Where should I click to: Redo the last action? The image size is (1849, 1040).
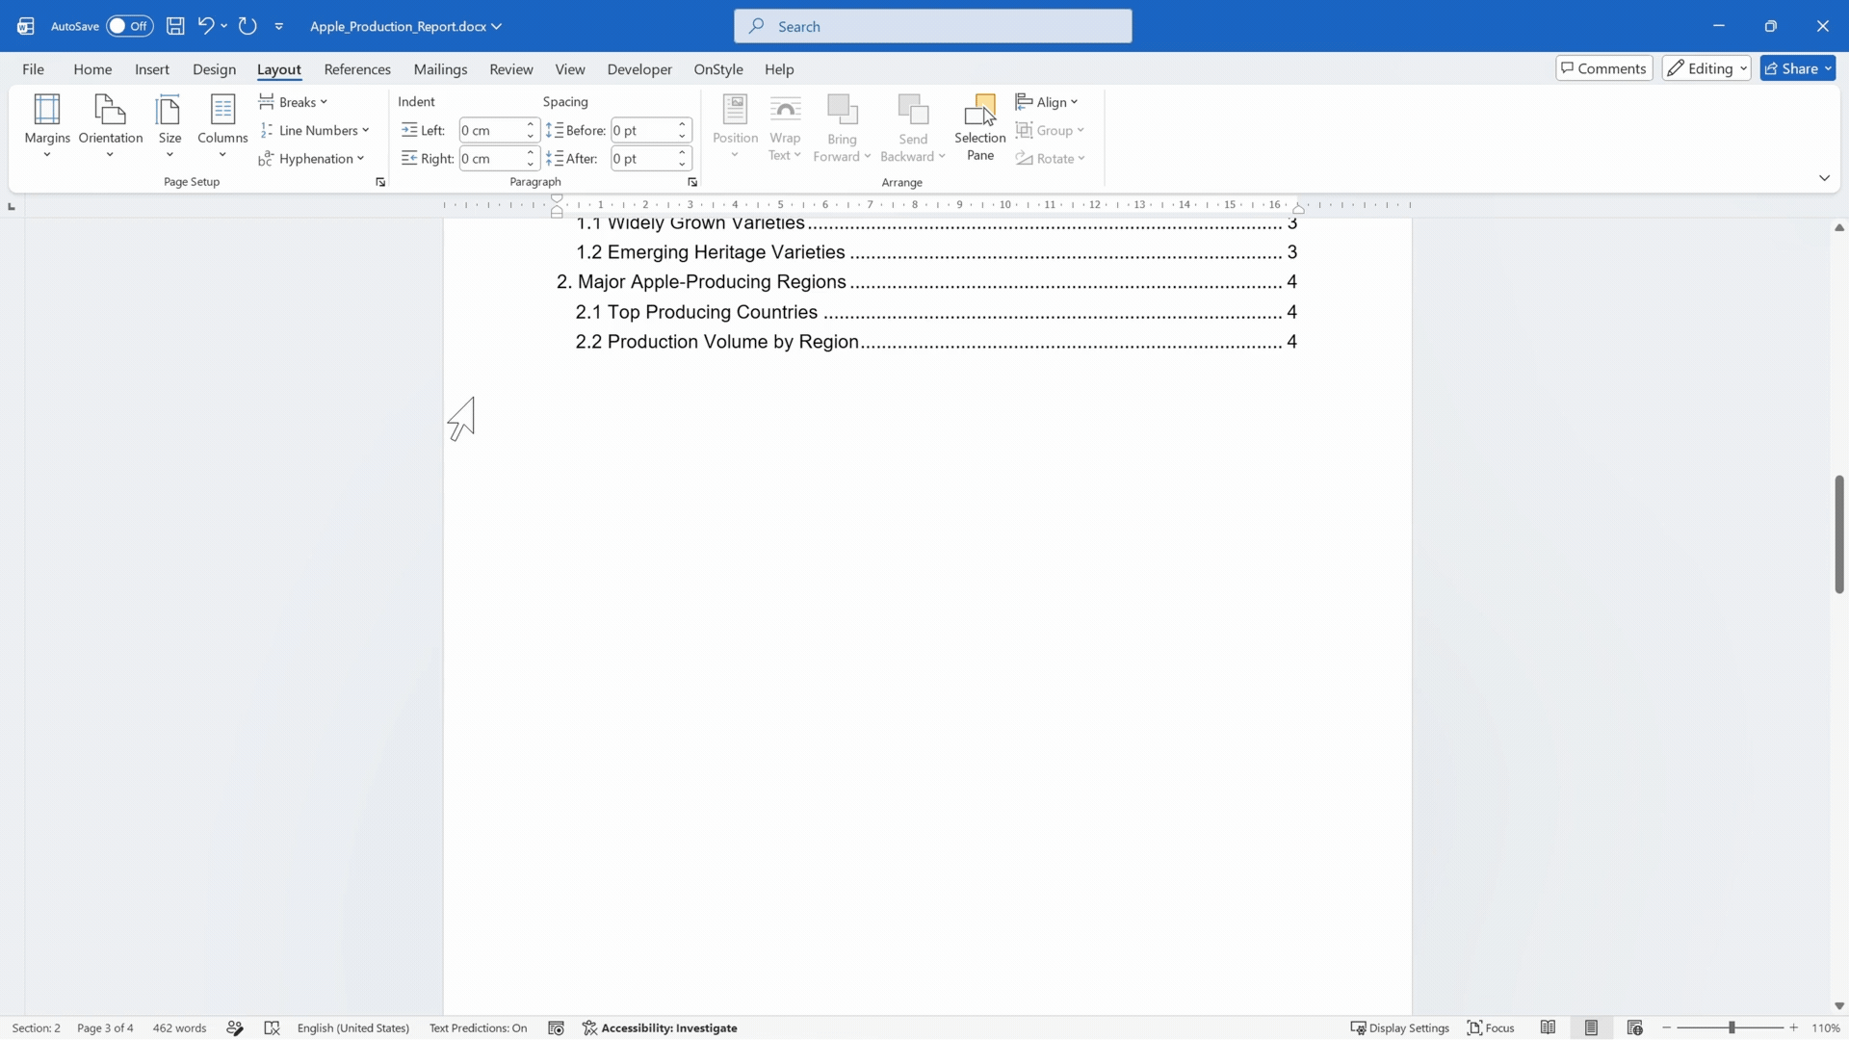point(247,26)
